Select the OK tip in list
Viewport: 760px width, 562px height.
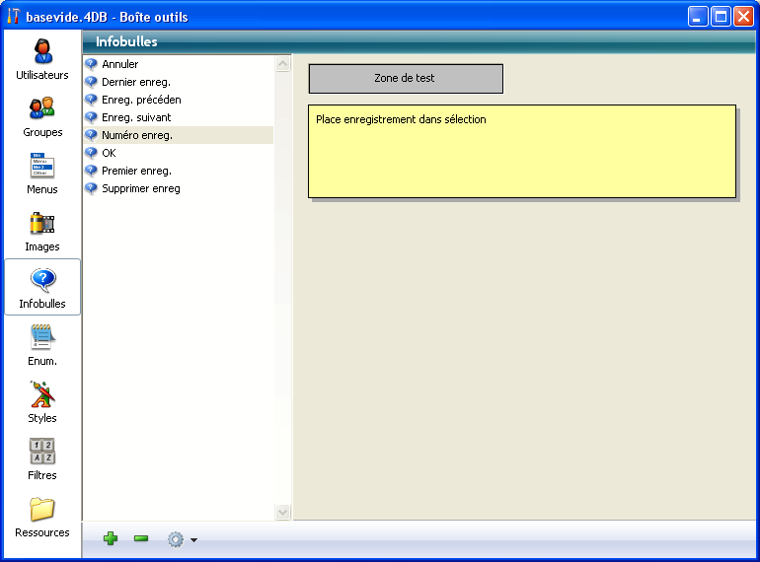[179, 153]
